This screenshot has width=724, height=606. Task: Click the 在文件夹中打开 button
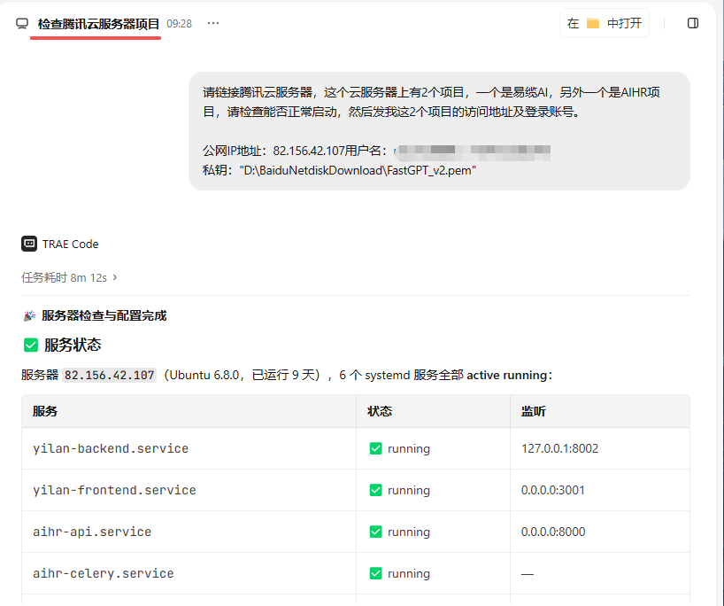(604, 23)
